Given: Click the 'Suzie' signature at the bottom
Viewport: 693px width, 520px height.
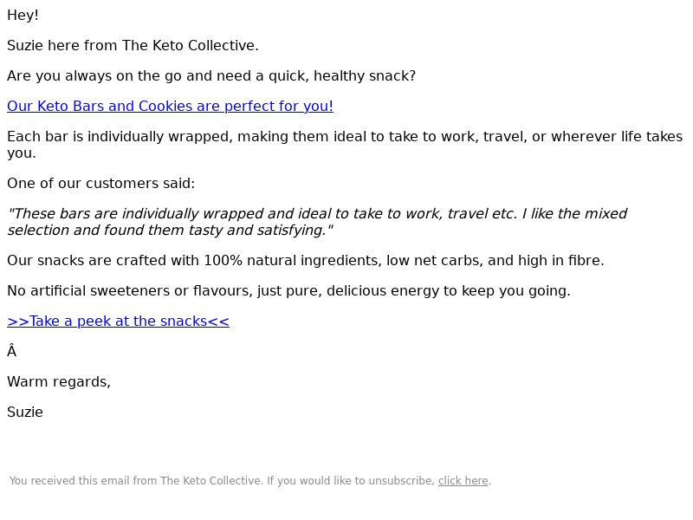Looking at the screenshot, I should pos(25,413).
